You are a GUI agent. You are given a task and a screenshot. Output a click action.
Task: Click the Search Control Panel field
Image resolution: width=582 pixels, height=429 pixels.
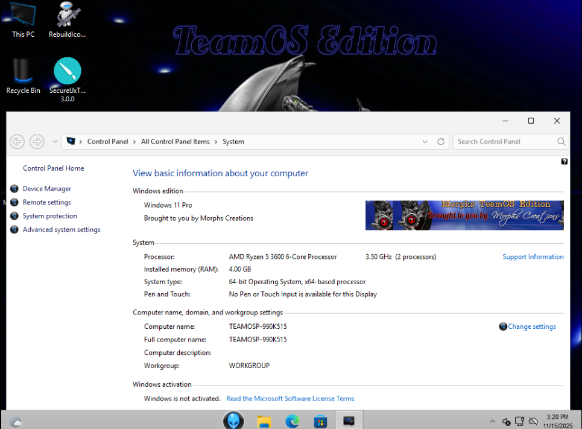[505, 142]
